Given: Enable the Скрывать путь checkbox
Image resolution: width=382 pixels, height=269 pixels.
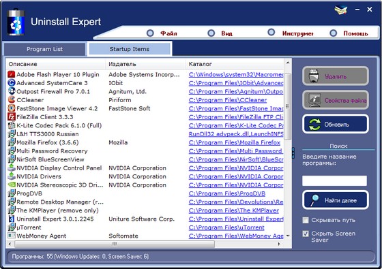Looking at the screenshot, I should pos(306,221).
